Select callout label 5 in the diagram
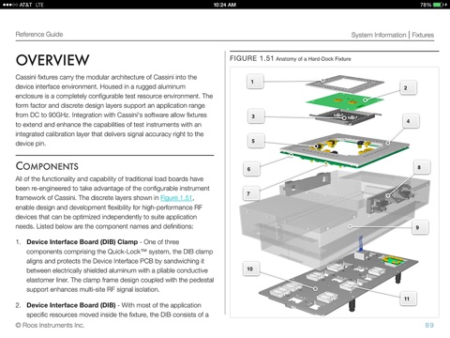Image resolution: width=450 pixels, height=338 pixels. click(x=256, y=141)
